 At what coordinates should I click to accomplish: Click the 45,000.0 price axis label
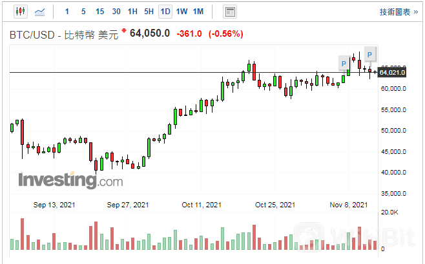[x=393, y=151]
